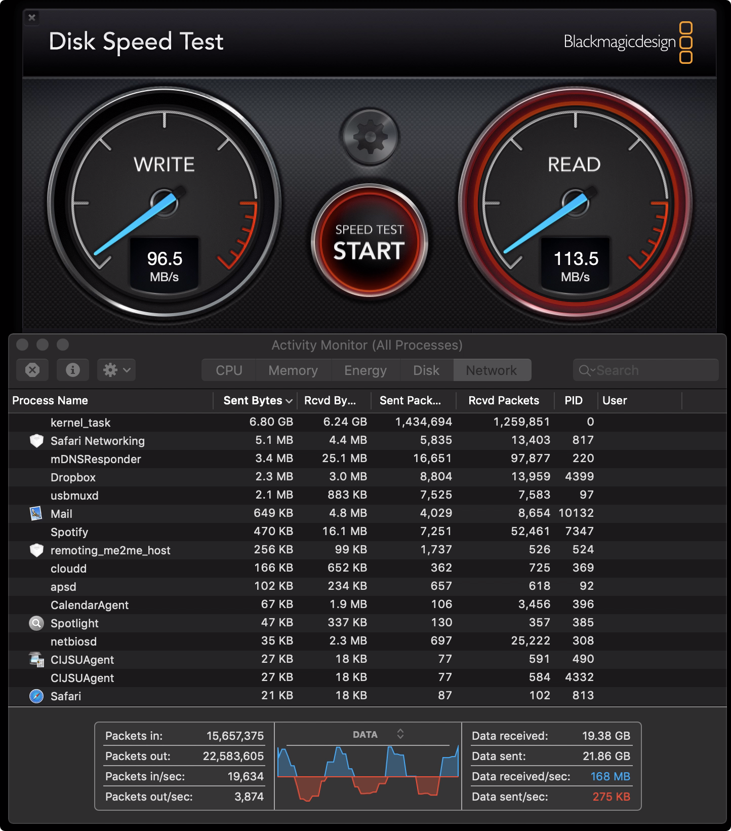Switch to the Energy tab
Viewport: 731px width, 831px height.
tap(365, 370)
